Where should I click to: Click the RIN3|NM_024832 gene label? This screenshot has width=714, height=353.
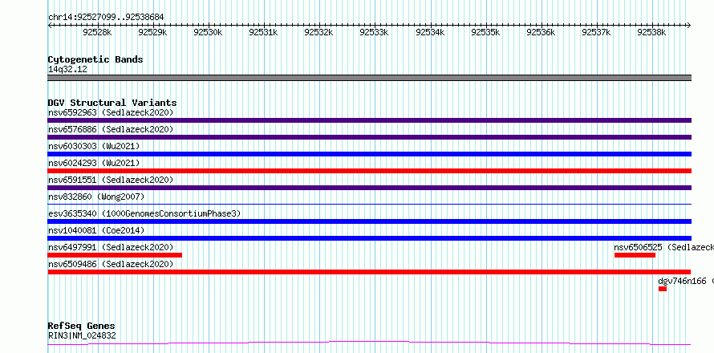click(82, 336)
